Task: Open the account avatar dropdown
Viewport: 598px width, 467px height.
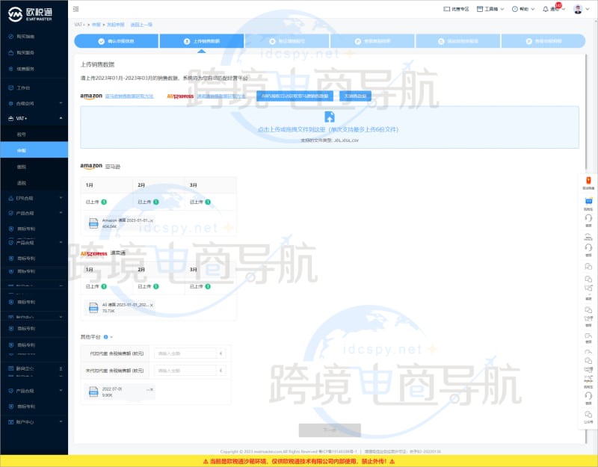Action: coord(578,9)
